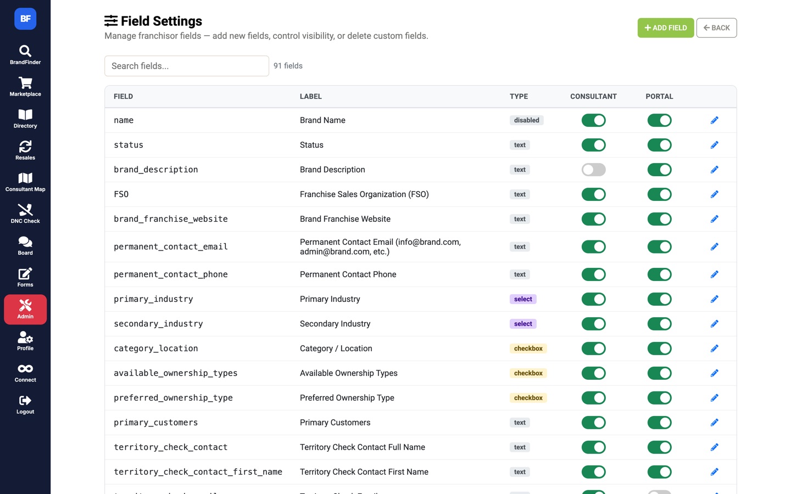Open the Profile sidebar item
This screenshot has height=494, width=791.
25,341
